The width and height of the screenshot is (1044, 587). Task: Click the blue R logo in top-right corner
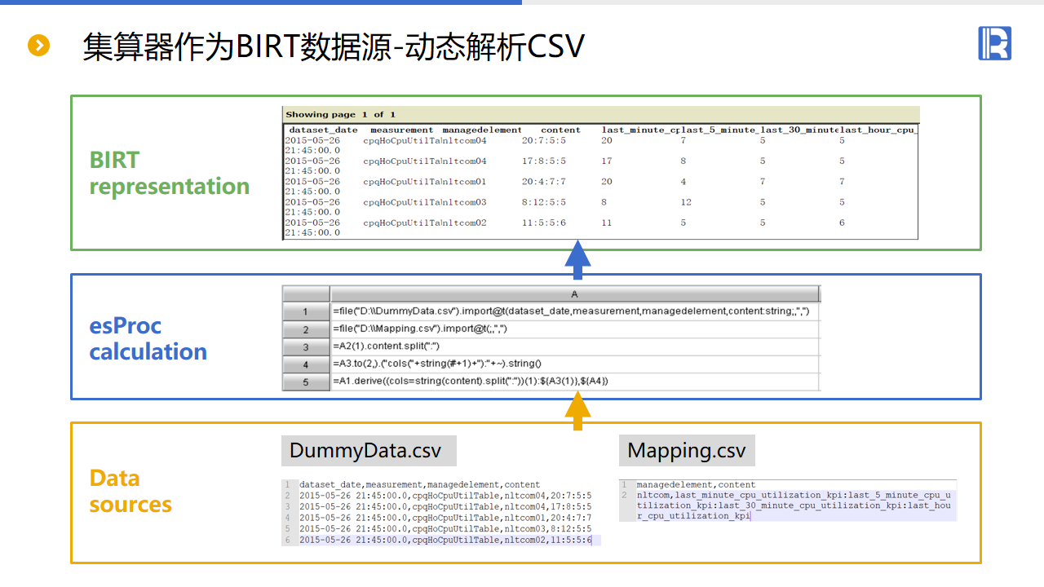tap(994, 43)
